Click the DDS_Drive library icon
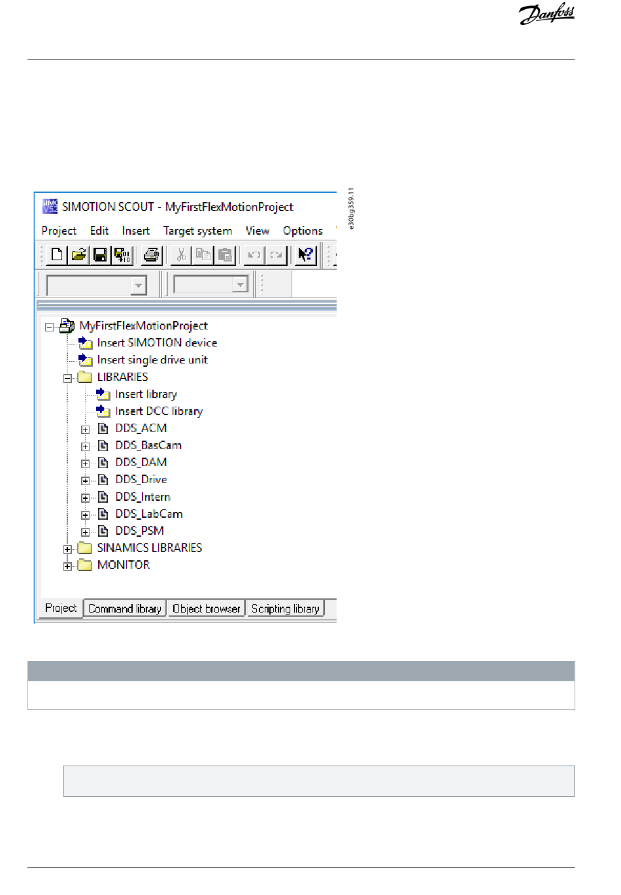Image resolution: width=621 pixels, height=895 pixels. click(x=103, y=479)
